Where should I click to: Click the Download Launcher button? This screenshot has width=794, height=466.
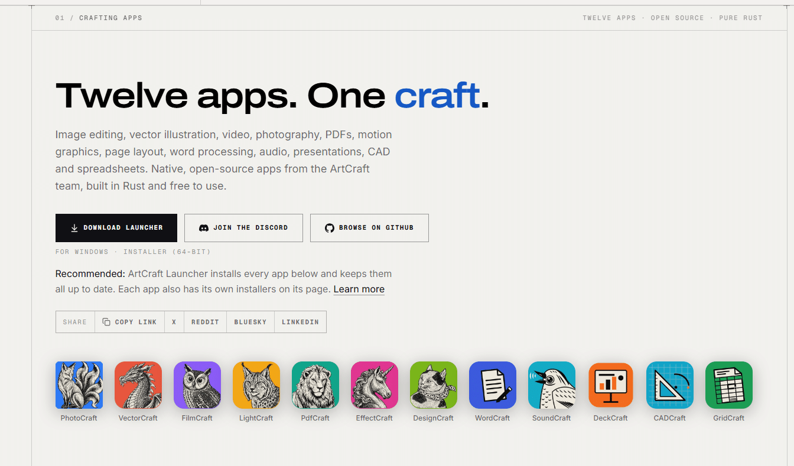116,228
